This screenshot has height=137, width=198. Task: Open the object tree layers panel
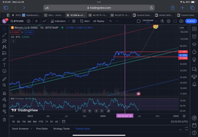tap(194, 44)
